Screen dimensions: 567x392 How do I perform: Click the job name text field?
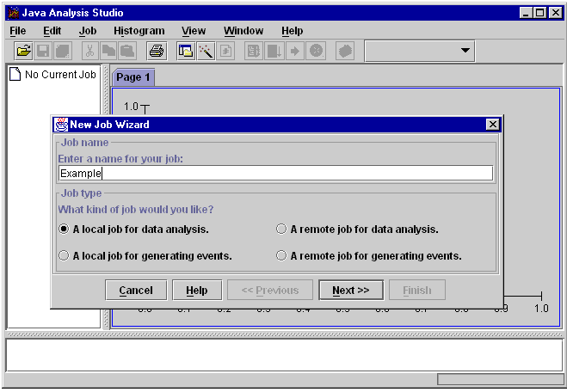[275, 174]
